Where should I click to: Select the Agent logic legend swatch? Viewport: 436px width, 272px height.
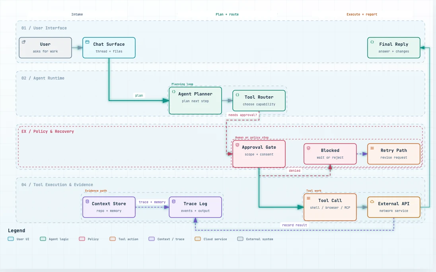[43, 239]
